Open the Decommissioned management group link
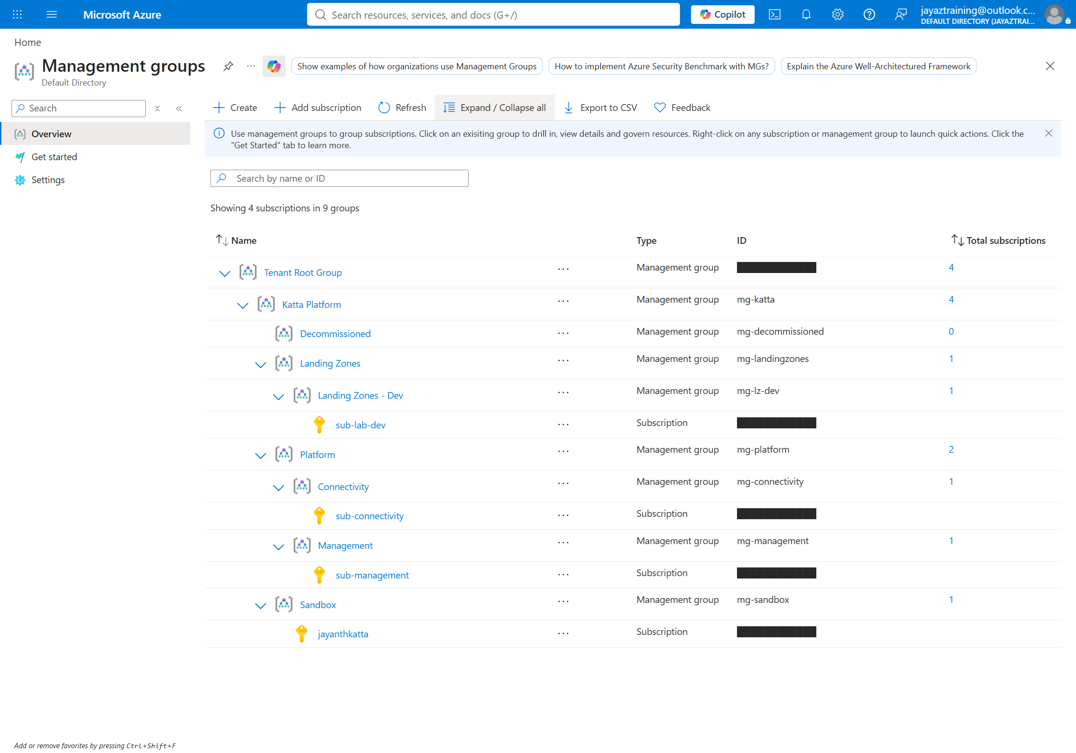1076x753 pixels. (x=335, y=334)
